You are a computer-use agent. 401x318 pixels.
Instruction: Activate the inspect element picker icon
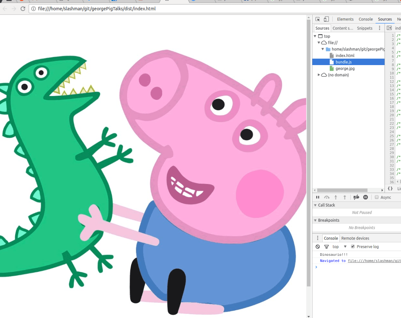(318, 19)
